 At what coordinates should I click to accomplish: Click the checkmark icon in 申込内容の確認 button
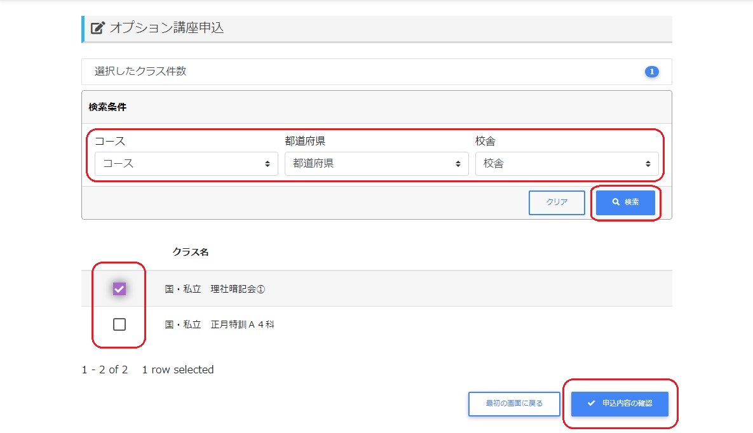click(x=591, y=403)
